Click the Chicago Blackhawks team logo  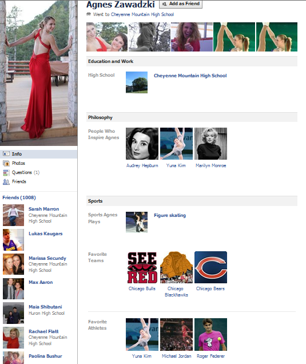click(176, 267)
